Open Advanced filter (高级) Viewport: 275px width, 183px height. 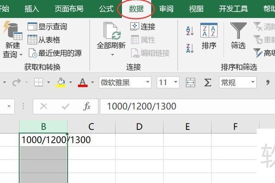point(264,53)
